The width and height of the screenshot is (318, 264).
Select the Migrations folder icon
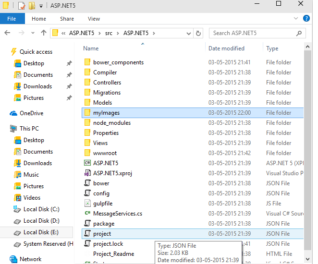coord(87,92)
